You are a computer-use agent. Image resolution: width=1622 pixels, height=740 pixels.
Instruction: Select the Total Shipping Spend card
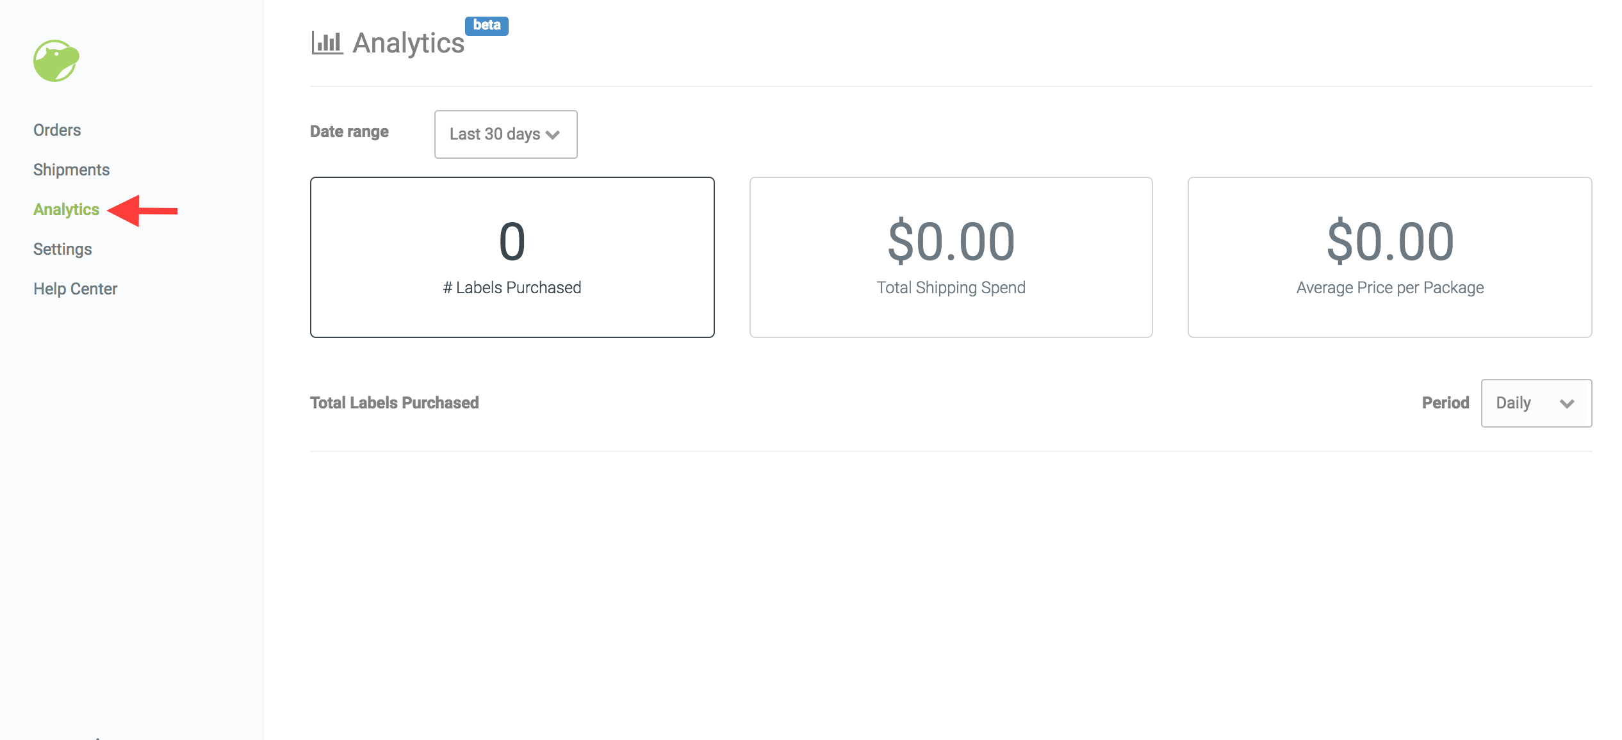point(951,257)
